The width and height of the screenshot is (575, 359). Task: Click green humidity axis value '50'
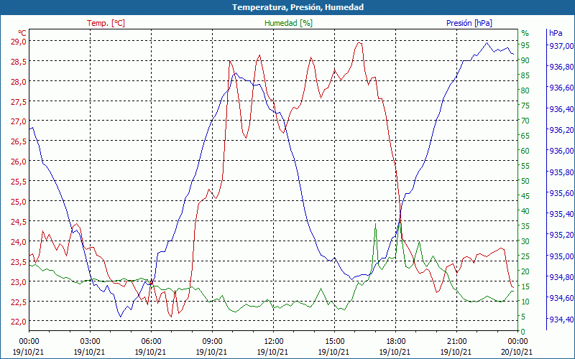[525, 181]
